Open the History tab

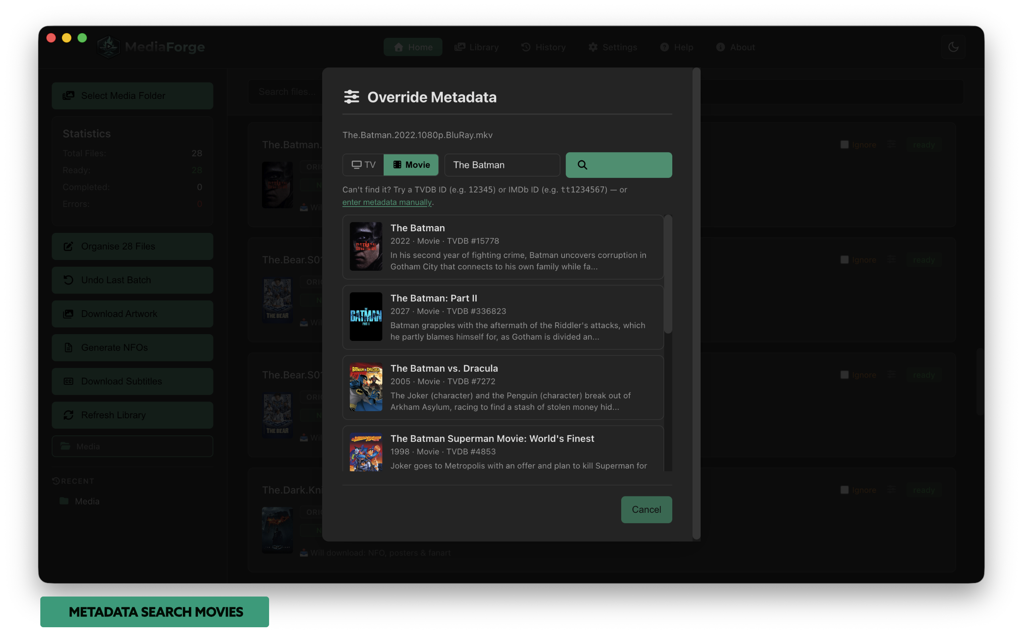coord(543,47)
